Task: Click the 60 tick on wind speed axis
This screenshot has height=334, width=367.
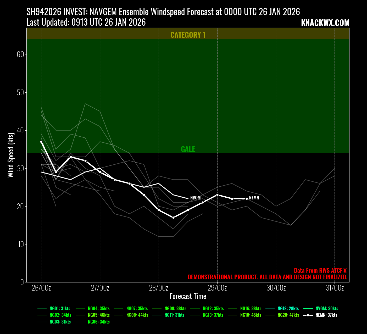Action: click(20, 54)
